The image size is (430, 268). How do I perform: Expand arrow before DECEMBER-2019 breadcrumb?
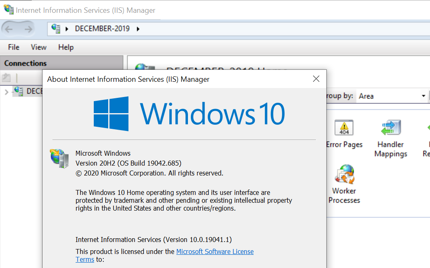coord(67,29)
